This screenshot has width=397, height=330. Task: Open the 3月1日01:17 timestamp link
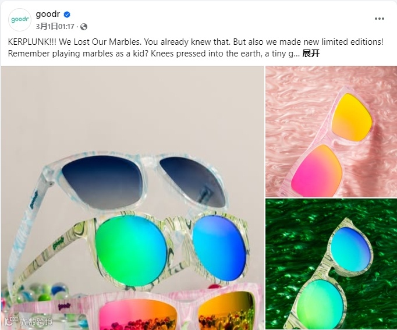55,26
